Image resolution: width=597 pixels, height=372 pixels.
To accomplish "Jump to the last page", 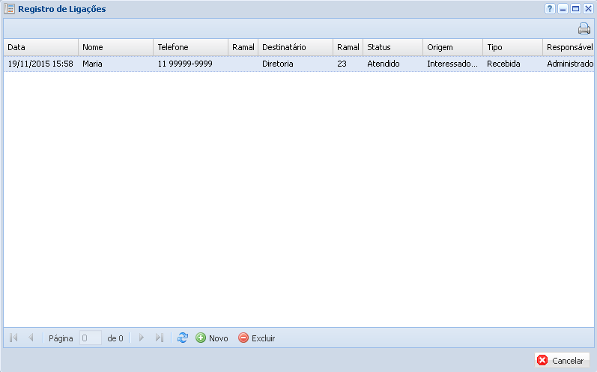I will pos(159,338).
